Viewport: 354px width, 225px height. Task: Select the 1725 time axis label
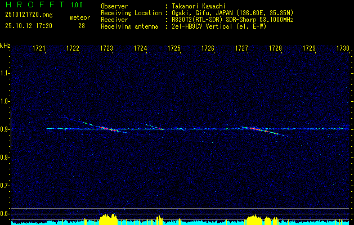pyautogui.click(x=174, y=48)
